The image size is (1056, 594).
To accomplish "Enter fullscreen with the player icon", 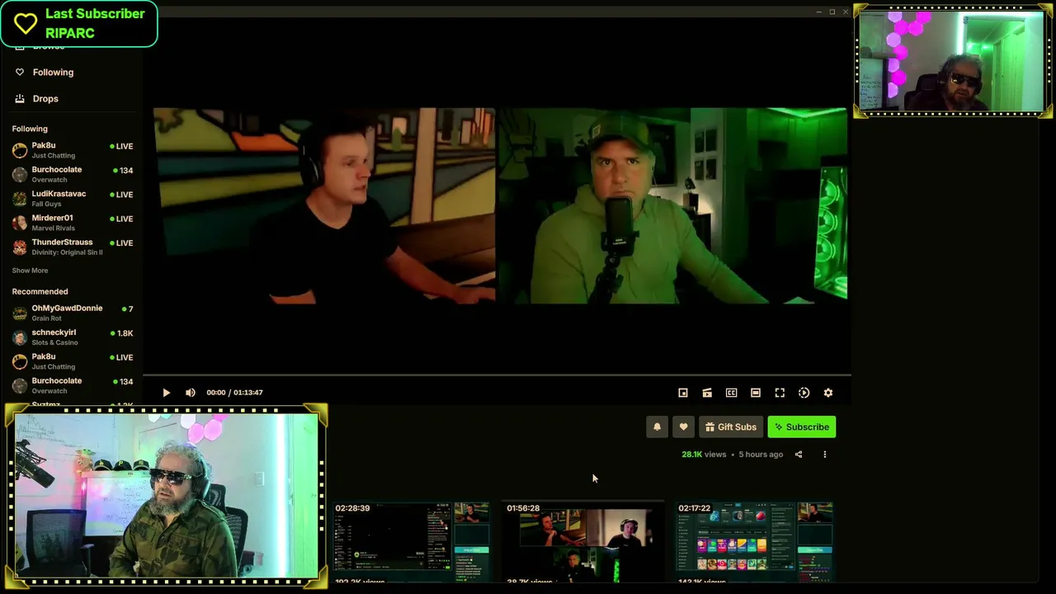I will click(x=780, y=393).
